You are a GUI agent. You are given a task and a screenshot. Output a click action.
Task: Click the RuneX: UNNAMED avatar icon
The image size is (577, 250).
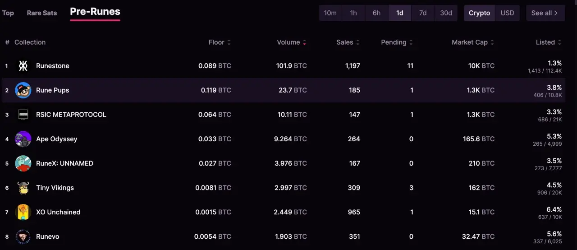[23, 163]
